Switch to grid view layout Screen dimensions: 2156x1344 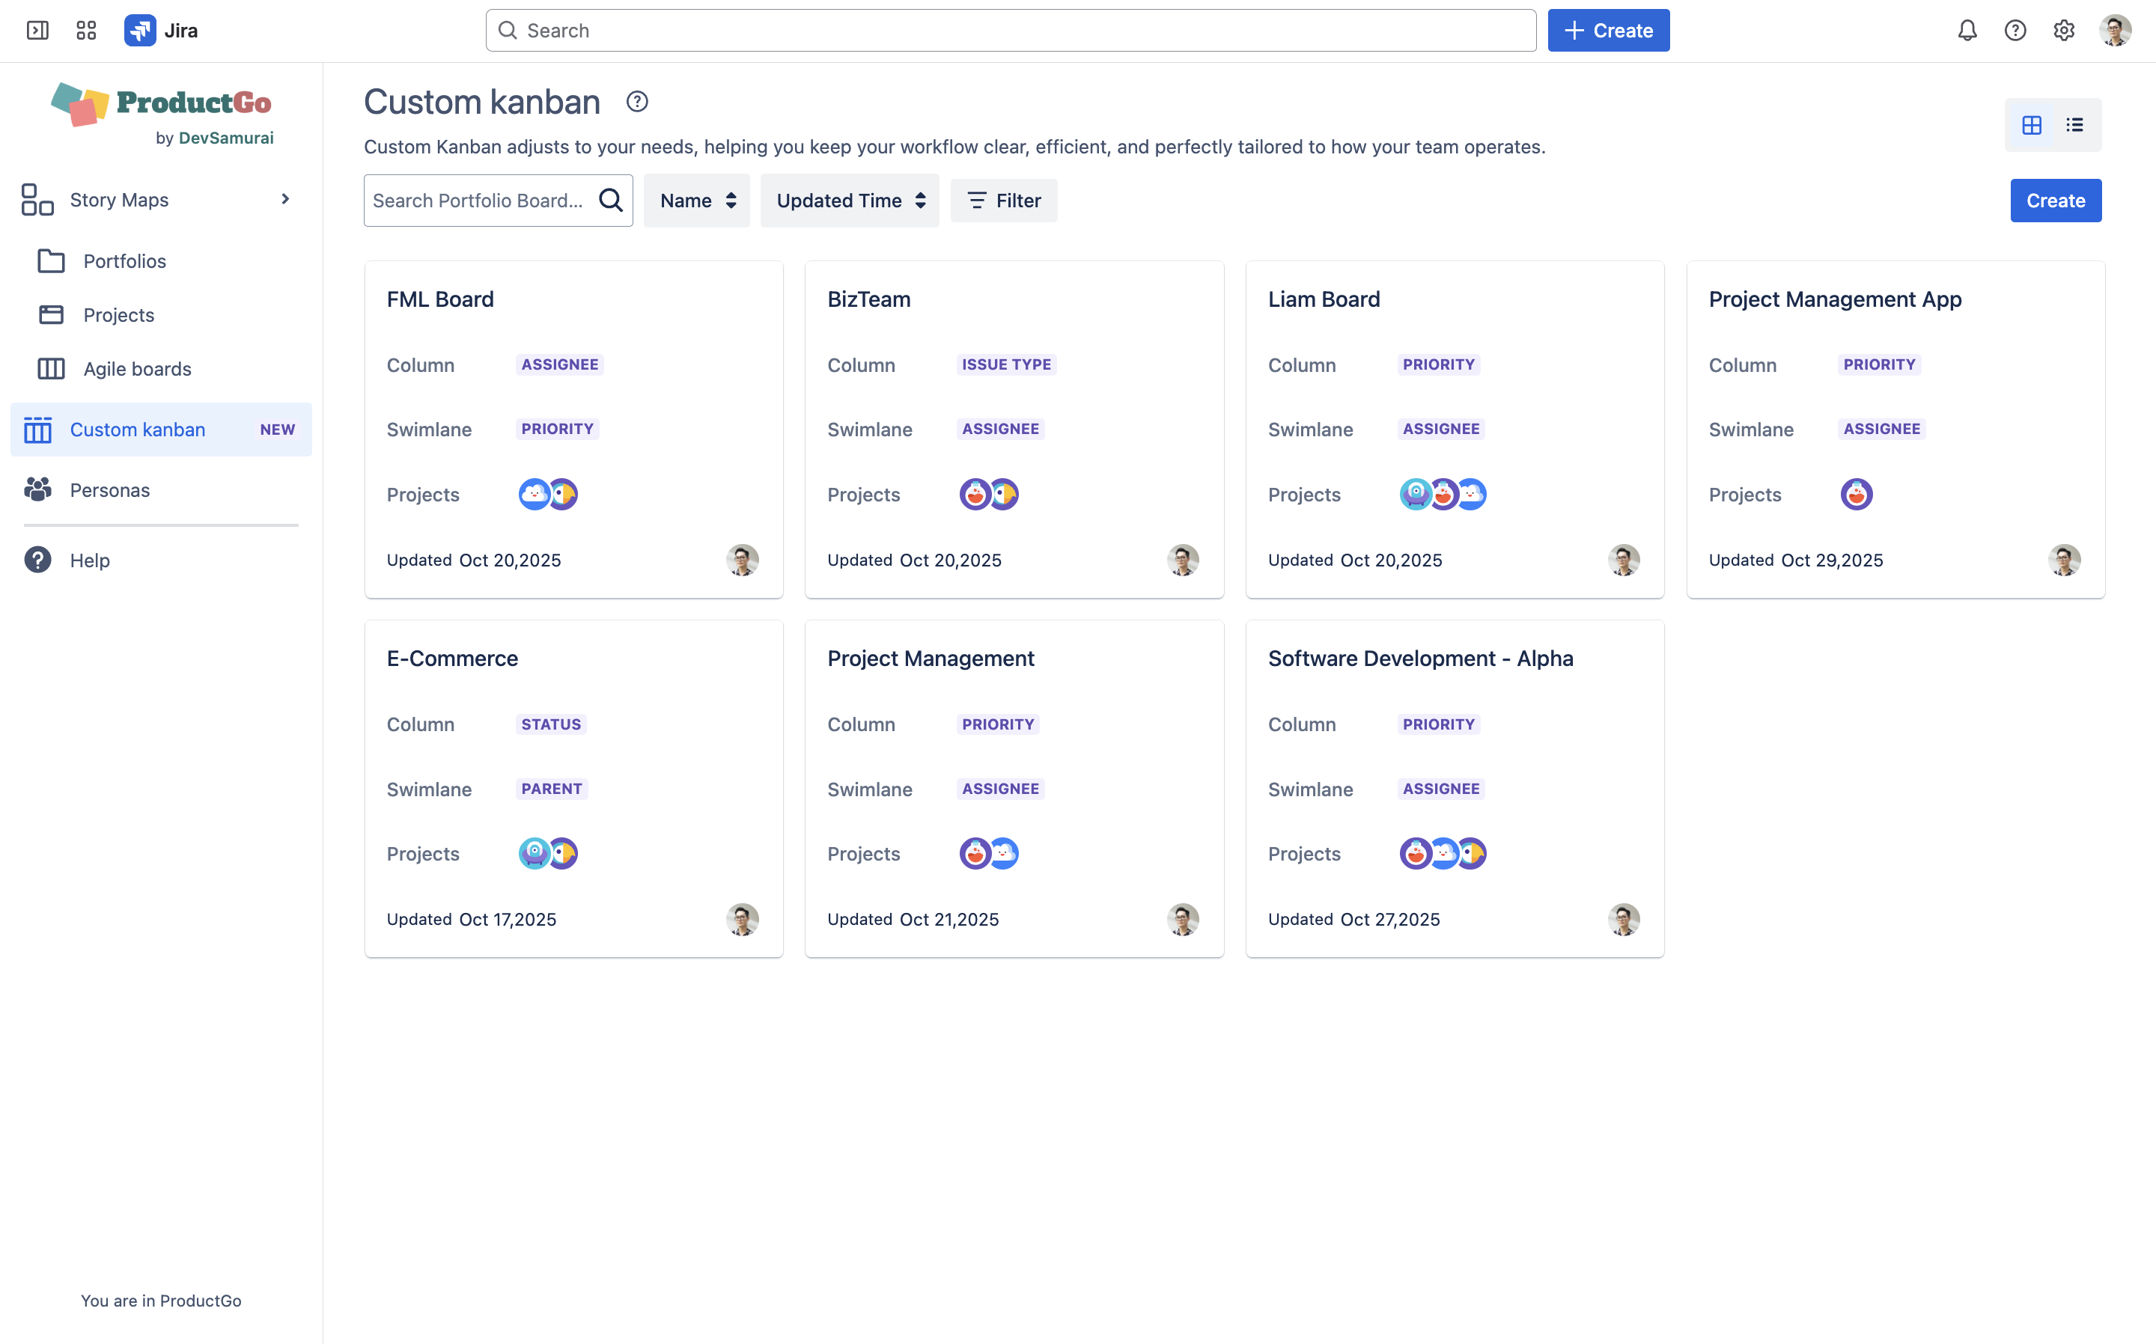(2032, 125)
